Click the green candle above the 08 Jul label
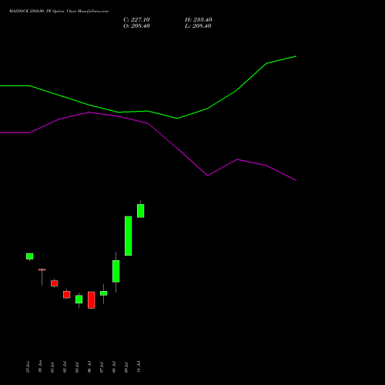Image resolution: width=385 pixels, height=385 pixels. click(116, 271)
